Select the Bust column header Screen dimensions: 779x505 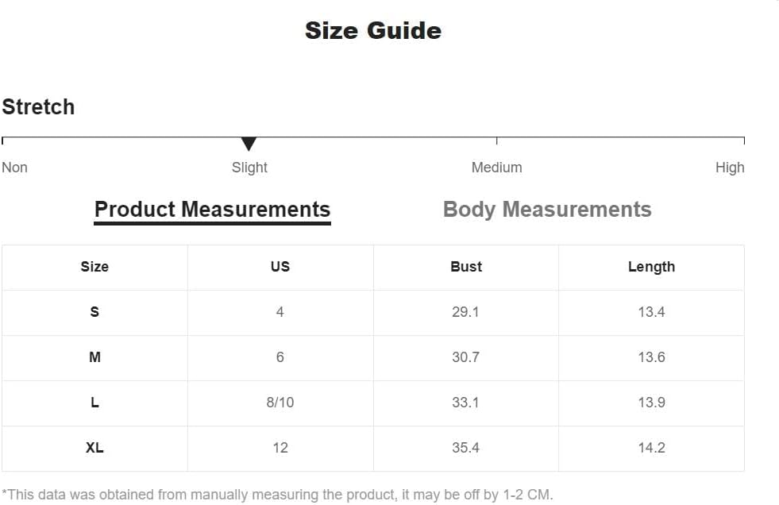tap(466, 267)
